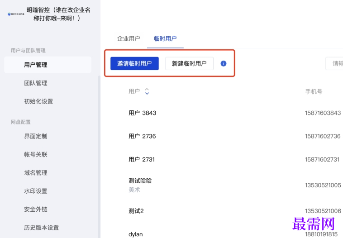Click the 用户与团队管理 section heading

tap(28, 51)
